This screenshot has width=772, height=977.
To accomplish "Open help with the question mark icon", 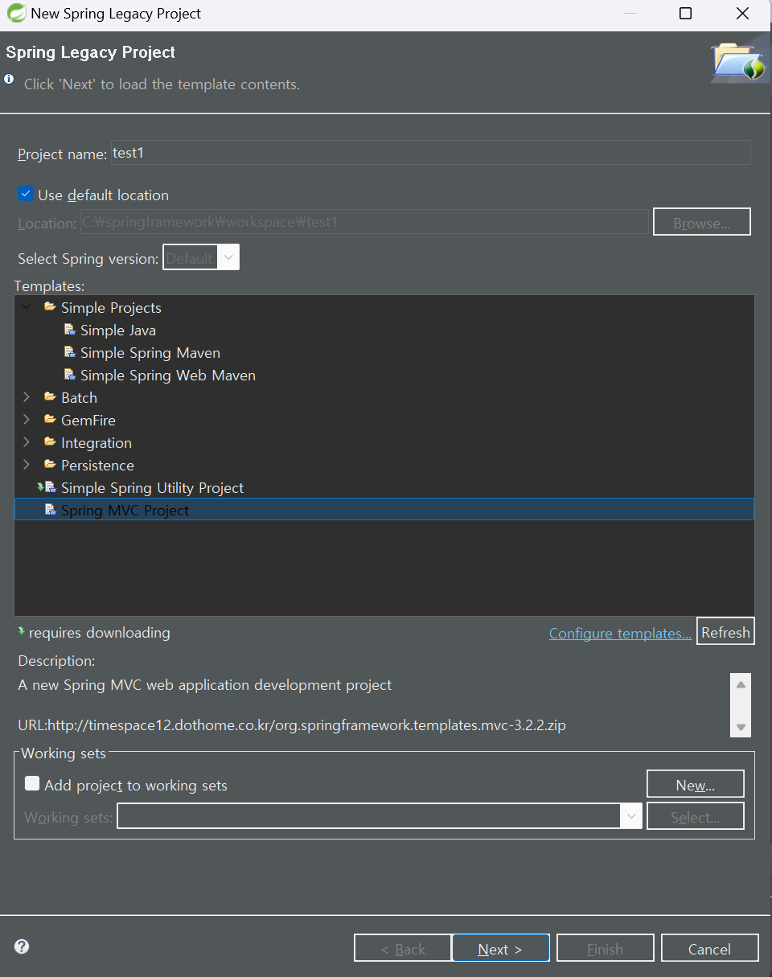I will tap(22, 946).
